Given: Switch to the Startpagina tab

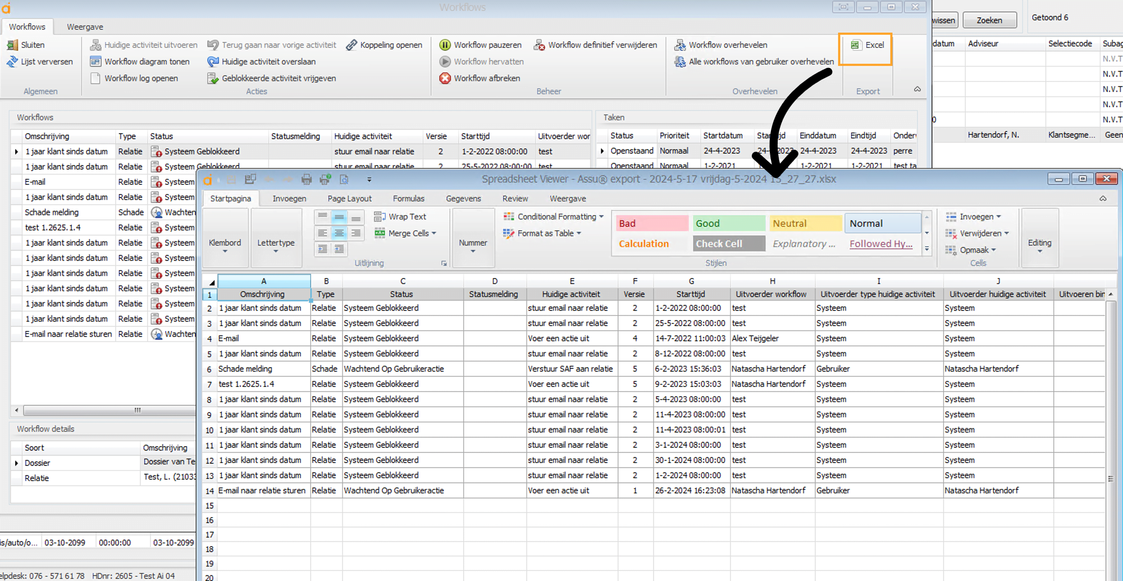Looking at the screenshot, I should coord(230,199).
